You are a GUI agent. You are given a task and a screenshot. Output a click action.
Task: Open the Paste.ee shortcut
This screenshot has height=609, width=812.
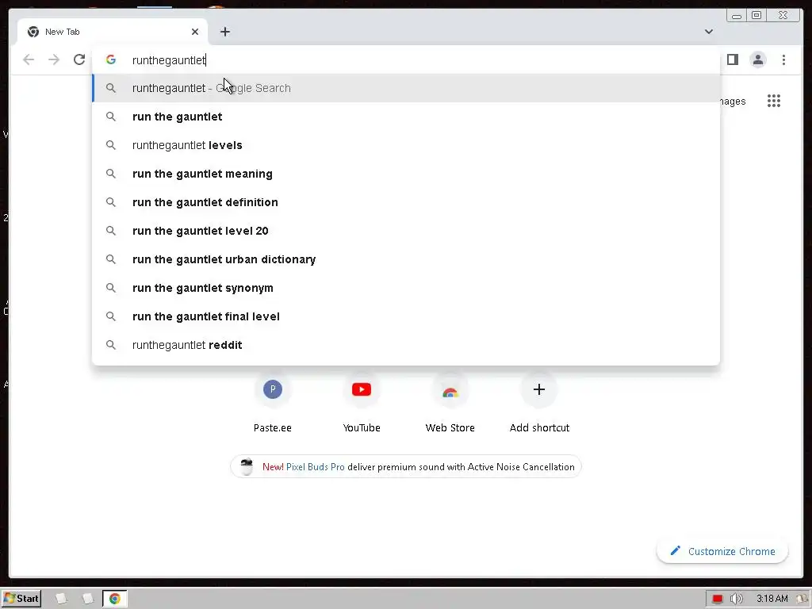pos(273,404)
